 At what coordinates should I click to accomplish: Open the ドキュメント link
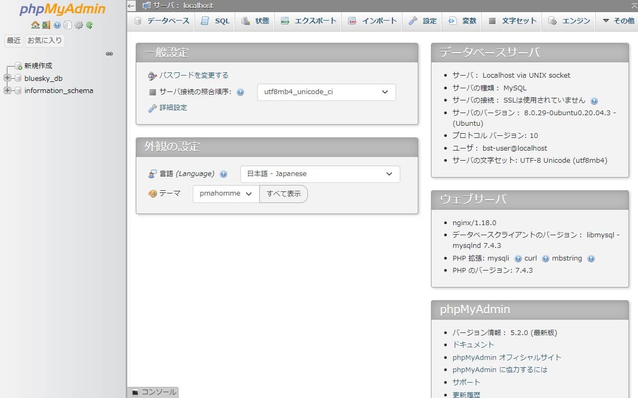click(x=473, y=345)
